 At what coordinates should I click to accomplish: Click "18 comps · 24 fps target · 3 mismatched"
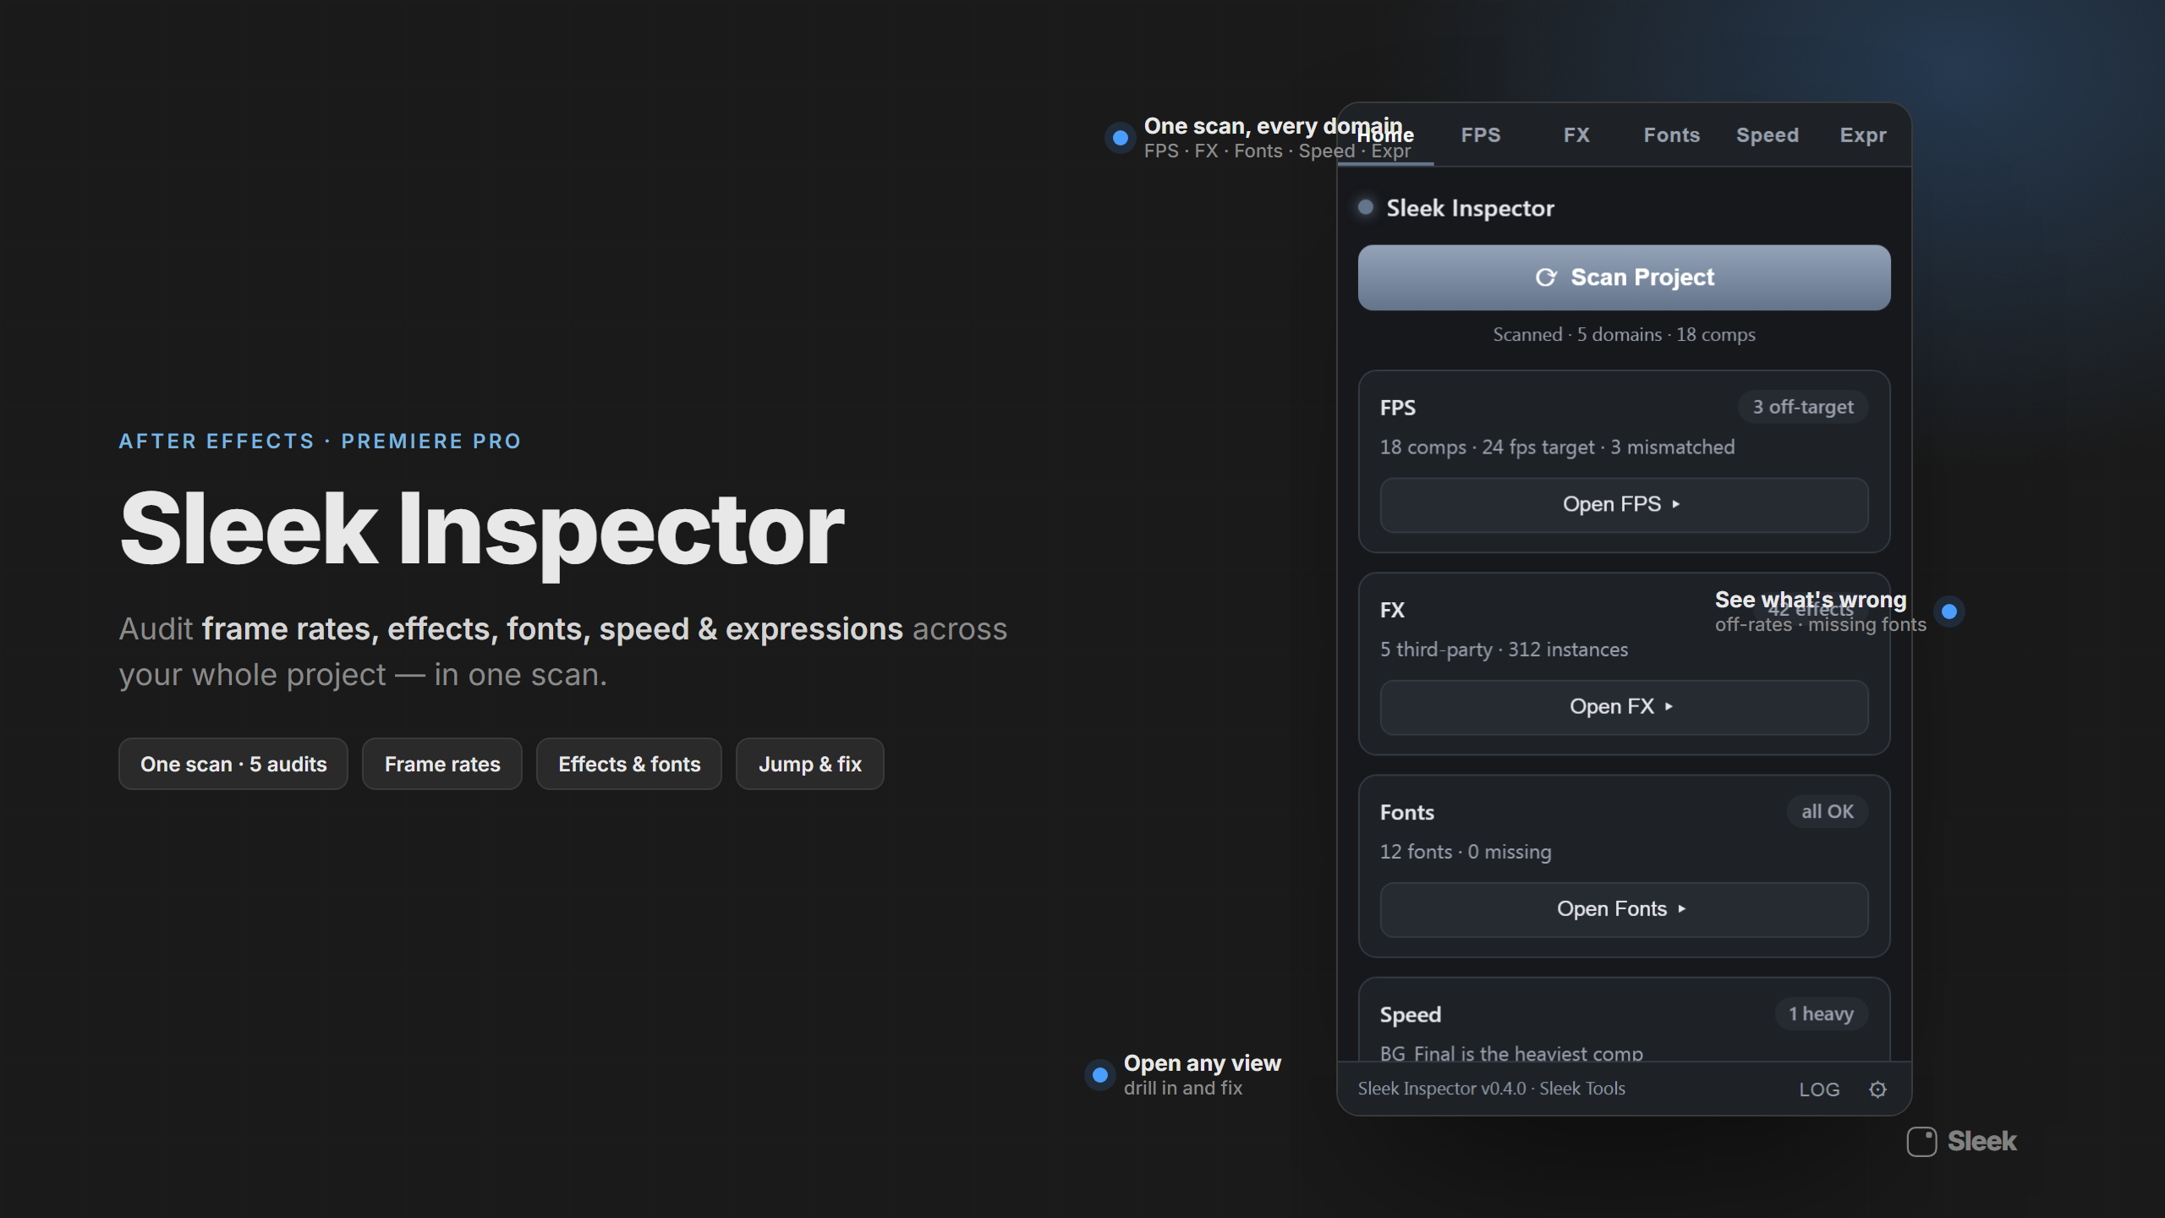1557,447
